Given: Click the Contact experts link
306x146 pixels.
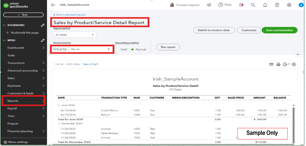Looking at the screenshot, I should click(x=188, y=5).
